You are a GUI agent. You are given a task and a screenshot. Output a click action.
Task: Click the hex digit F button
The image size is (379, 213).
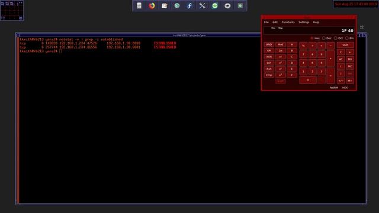[292, 75]
